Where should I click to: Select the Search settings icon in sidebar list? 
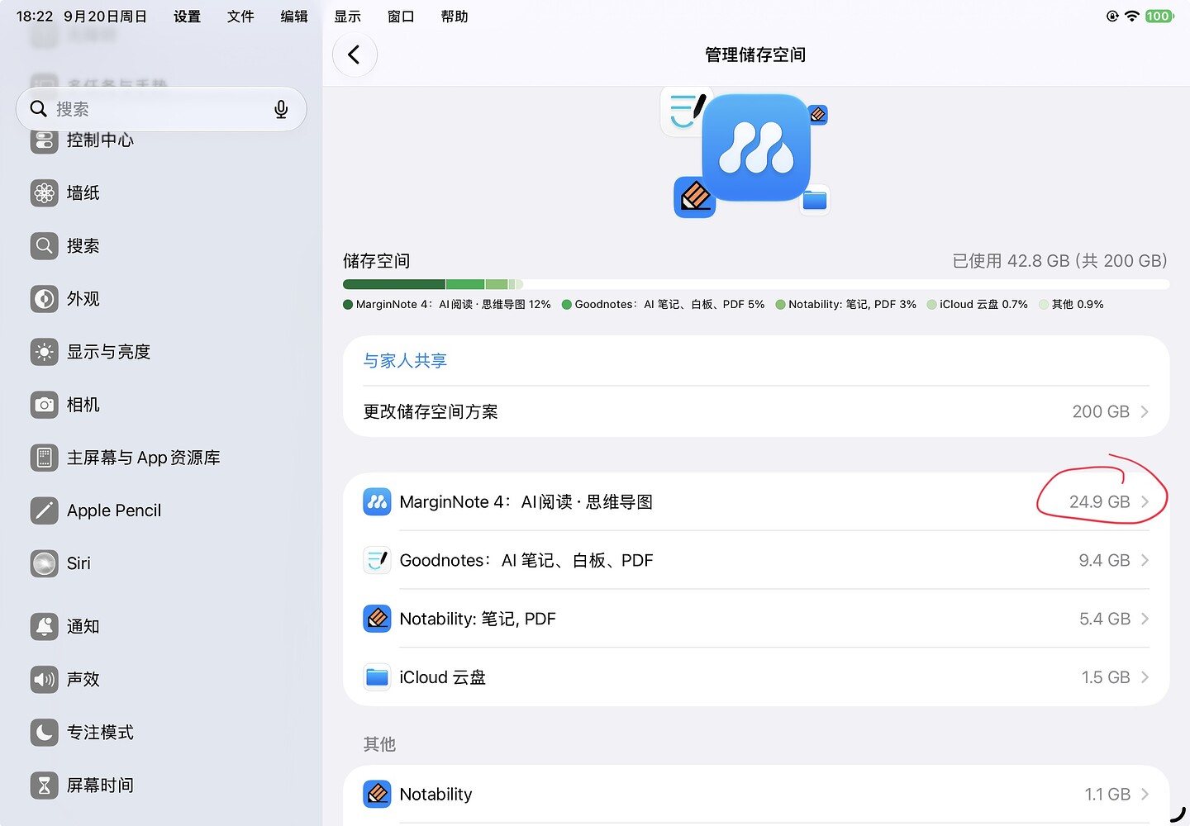(45, 246)
